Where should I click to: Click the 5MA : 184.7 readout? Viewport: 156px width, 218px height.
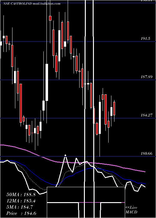(20, 207)
